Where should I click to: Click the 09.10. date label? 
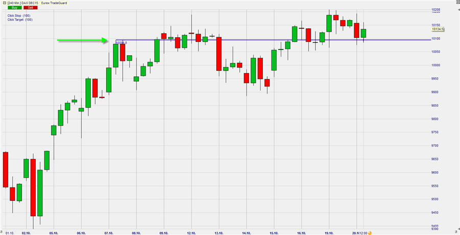click(164, 233)
